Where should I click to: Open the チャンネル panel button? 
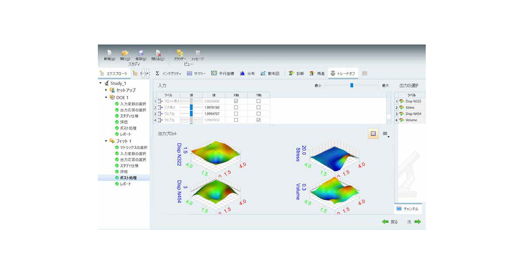pyautogui.click(x=407, y=209)
